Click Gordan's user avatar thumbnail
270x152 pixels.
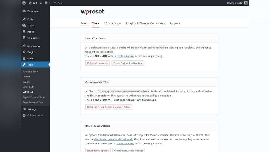click(246, 3)
